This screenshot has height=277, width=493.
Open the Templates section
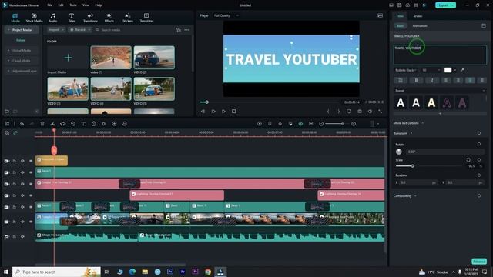pyautogui.click(x=146, y=18)
